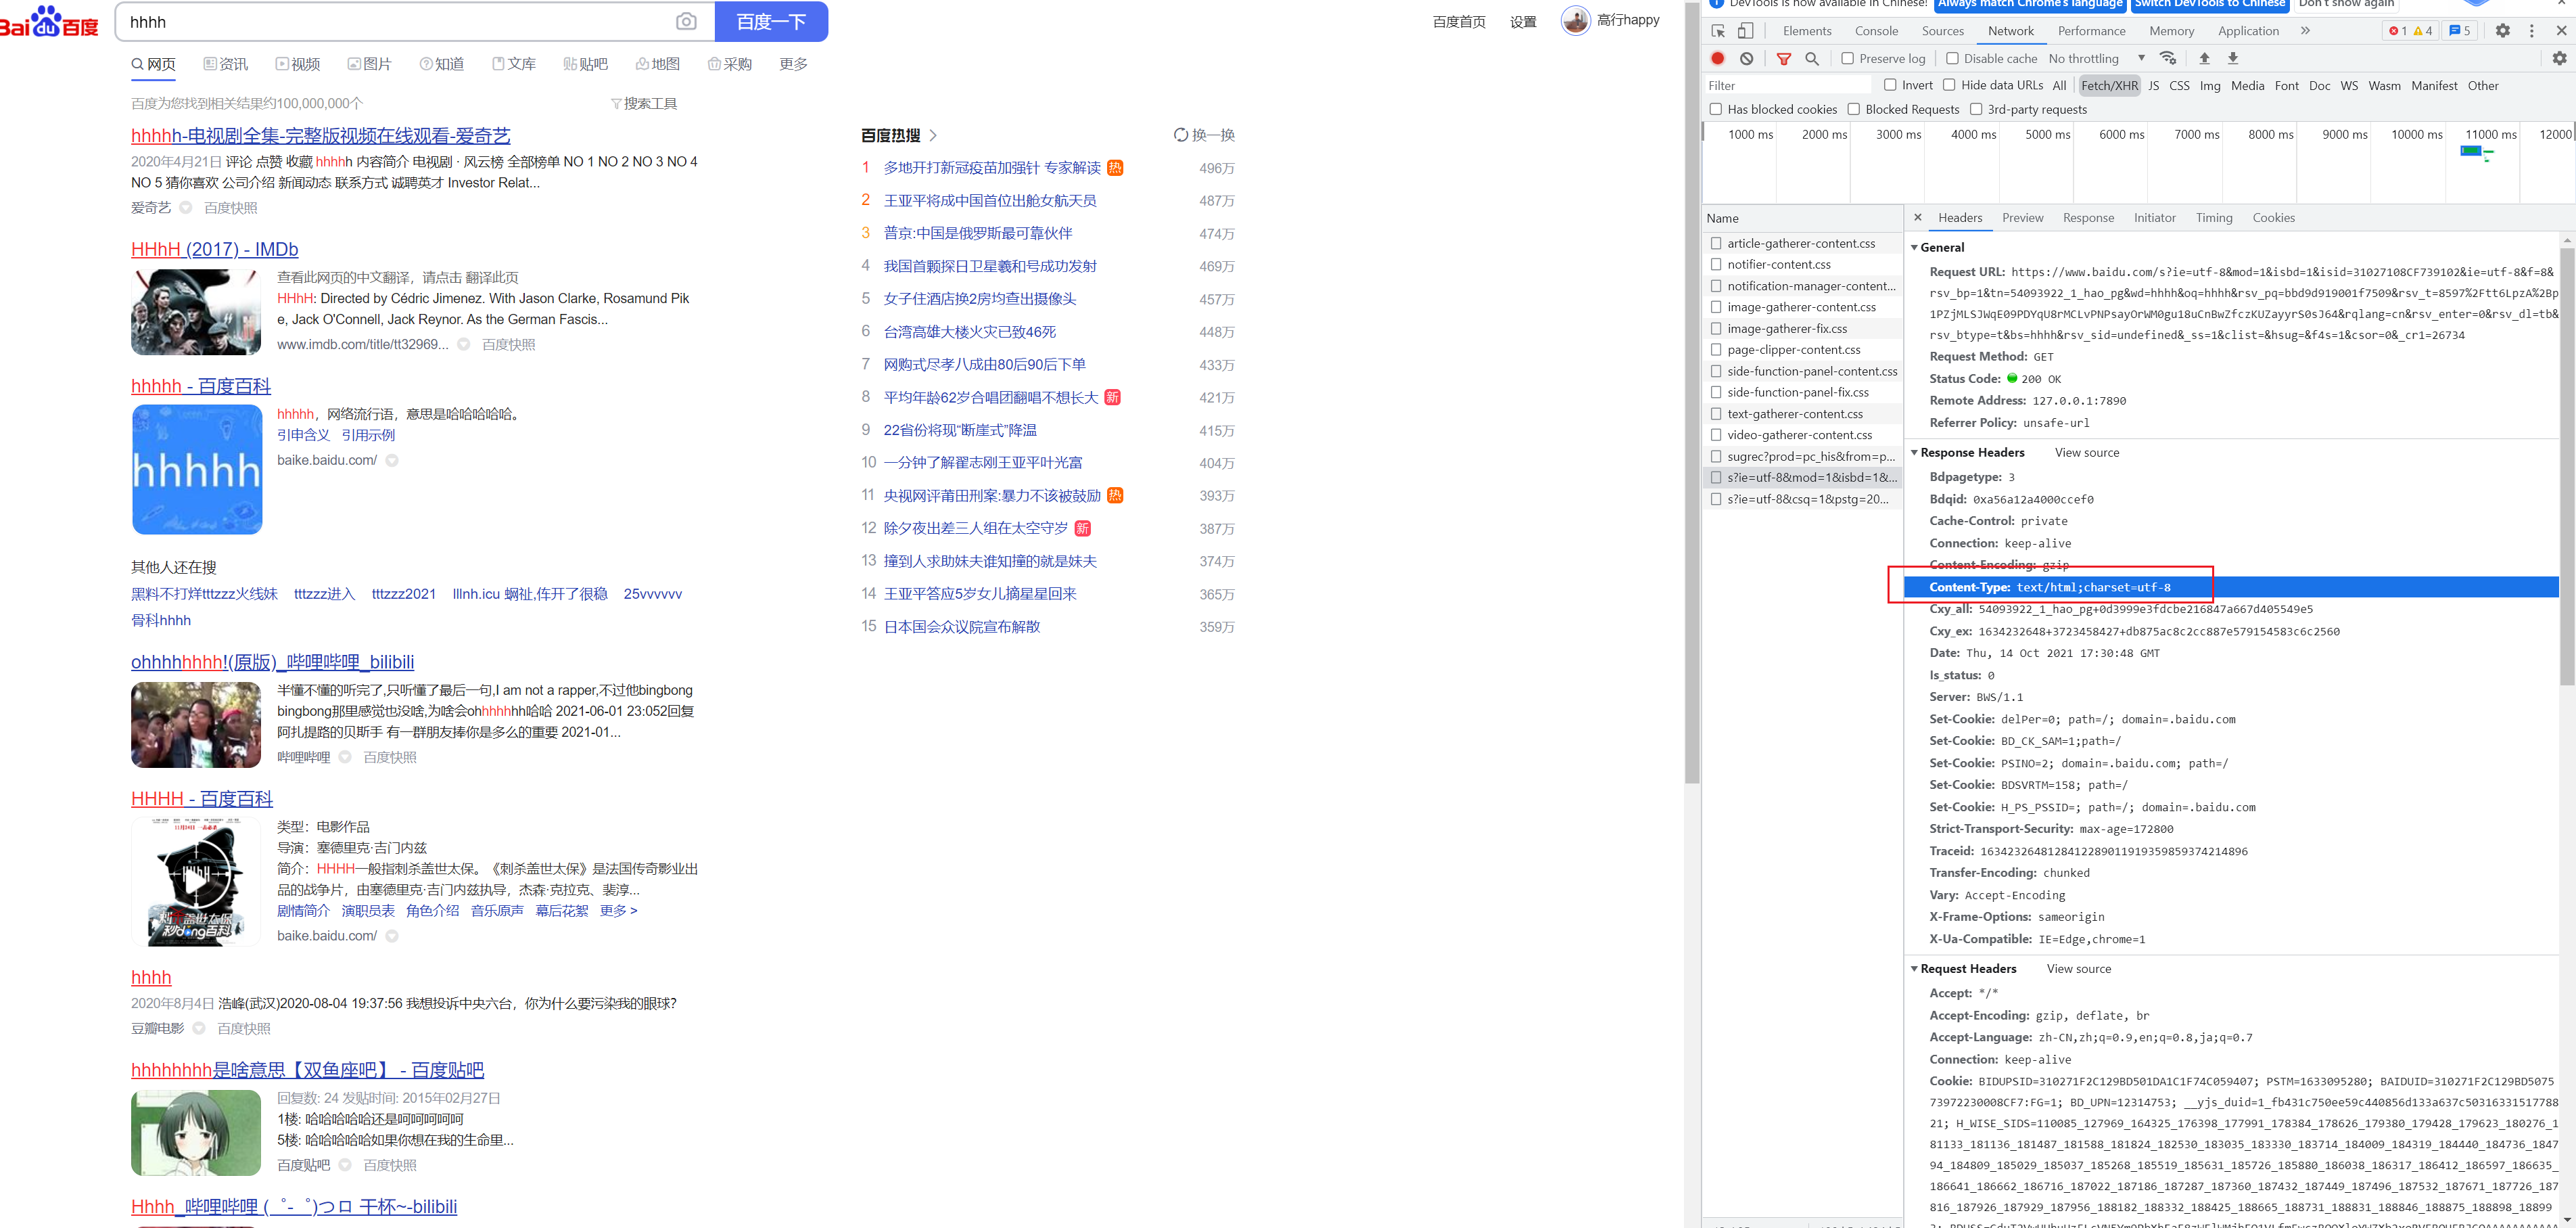This screenshot has width=2576, height=1228.
Task: Open network conditions Wi-Fi gear icon
Action: (x=2168, y=58)
